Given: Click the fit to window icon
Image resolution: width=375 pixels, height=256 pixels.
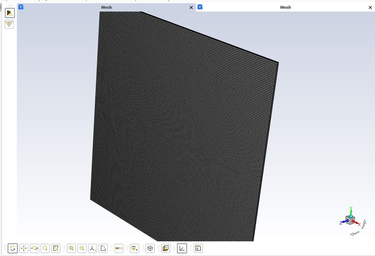Looking at the screenshot, I should (x=71, y=249).
